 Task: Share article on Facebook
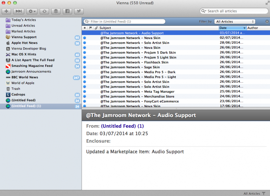tap(68, 11)
